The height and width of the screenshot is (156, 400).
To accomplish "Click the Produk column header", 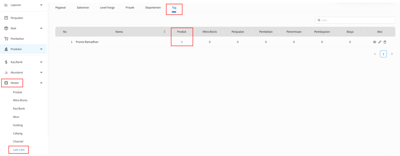I will pos(182,32).
